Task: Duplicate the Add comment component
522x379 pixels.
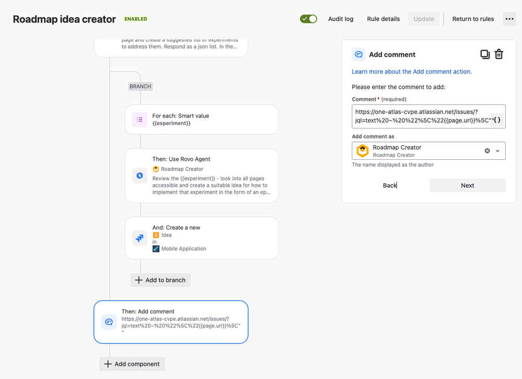Action: click(x=485, y=54)
